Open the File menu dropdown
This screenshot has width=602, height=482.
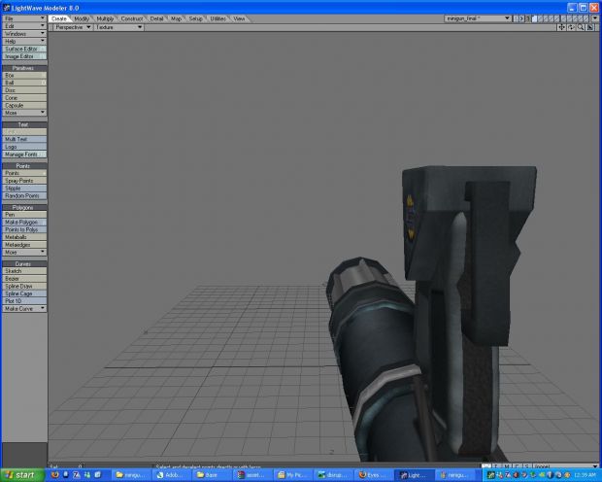point(24,18)
